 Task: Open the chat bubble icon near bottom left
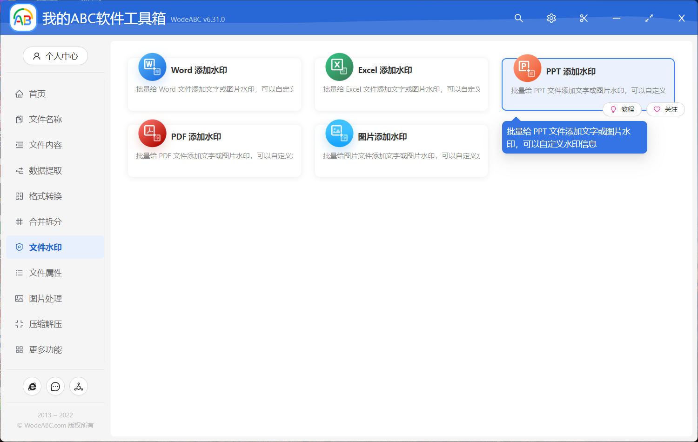click(55, 386)
